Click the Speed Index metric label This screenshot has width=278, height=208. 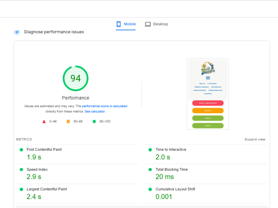pyautogui.click(x=37, y=169)
